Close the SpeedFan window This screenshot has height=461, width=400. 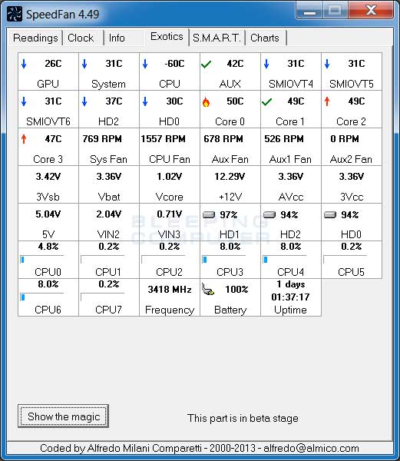[372, 12]
